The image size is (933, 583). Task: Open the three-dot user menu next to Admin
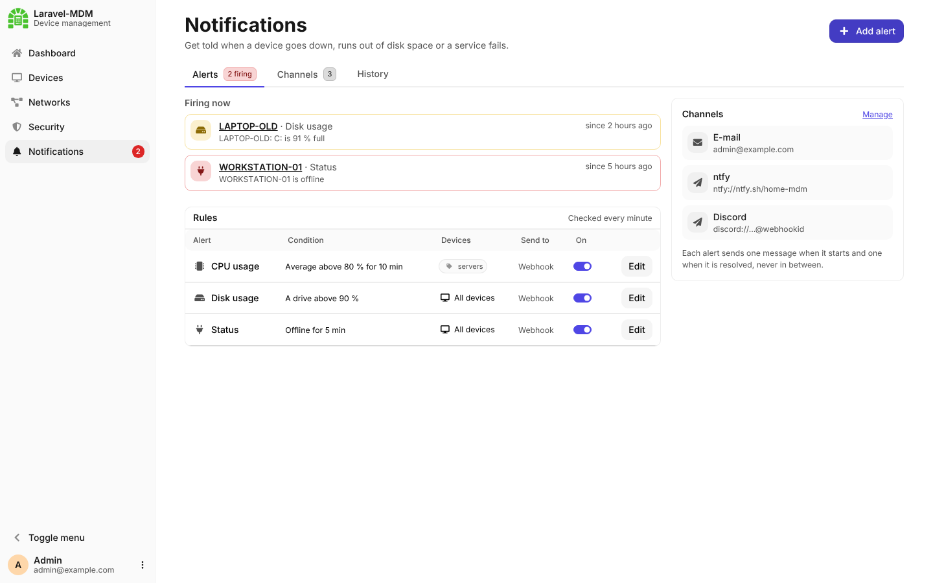143,565
